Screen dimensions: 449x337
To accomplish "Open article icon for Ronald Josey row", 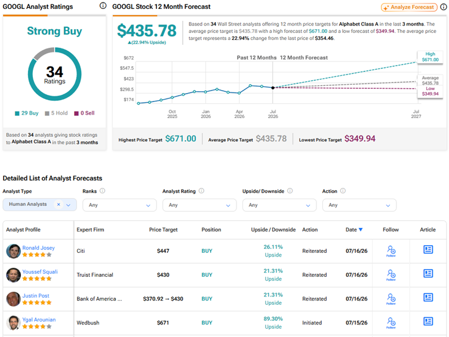I will [428, 249].
